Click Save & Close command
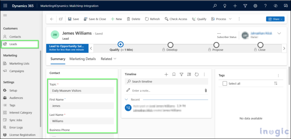This screenshot has width=291, height=139. tap(95, 19)
